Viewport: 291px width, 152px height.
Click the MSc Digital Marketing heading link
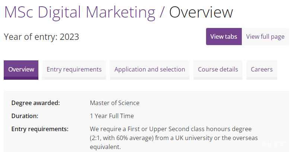coord(79,12)
